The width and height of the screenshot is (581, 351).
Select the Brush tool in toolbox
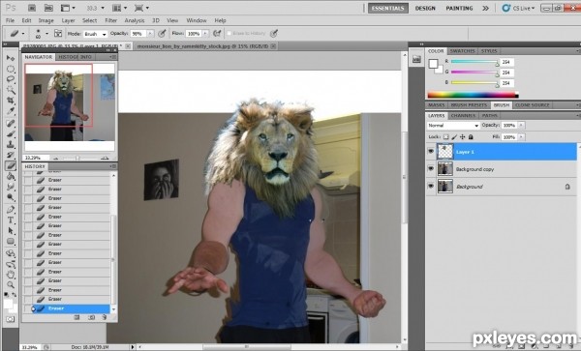(11, 133)
